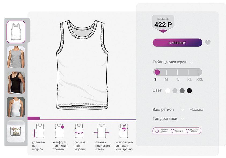Image resolution: width=226 pixels, height=158 pixels.
Task: Click the rolled-on label feature icon
Action: click(123, 131)
